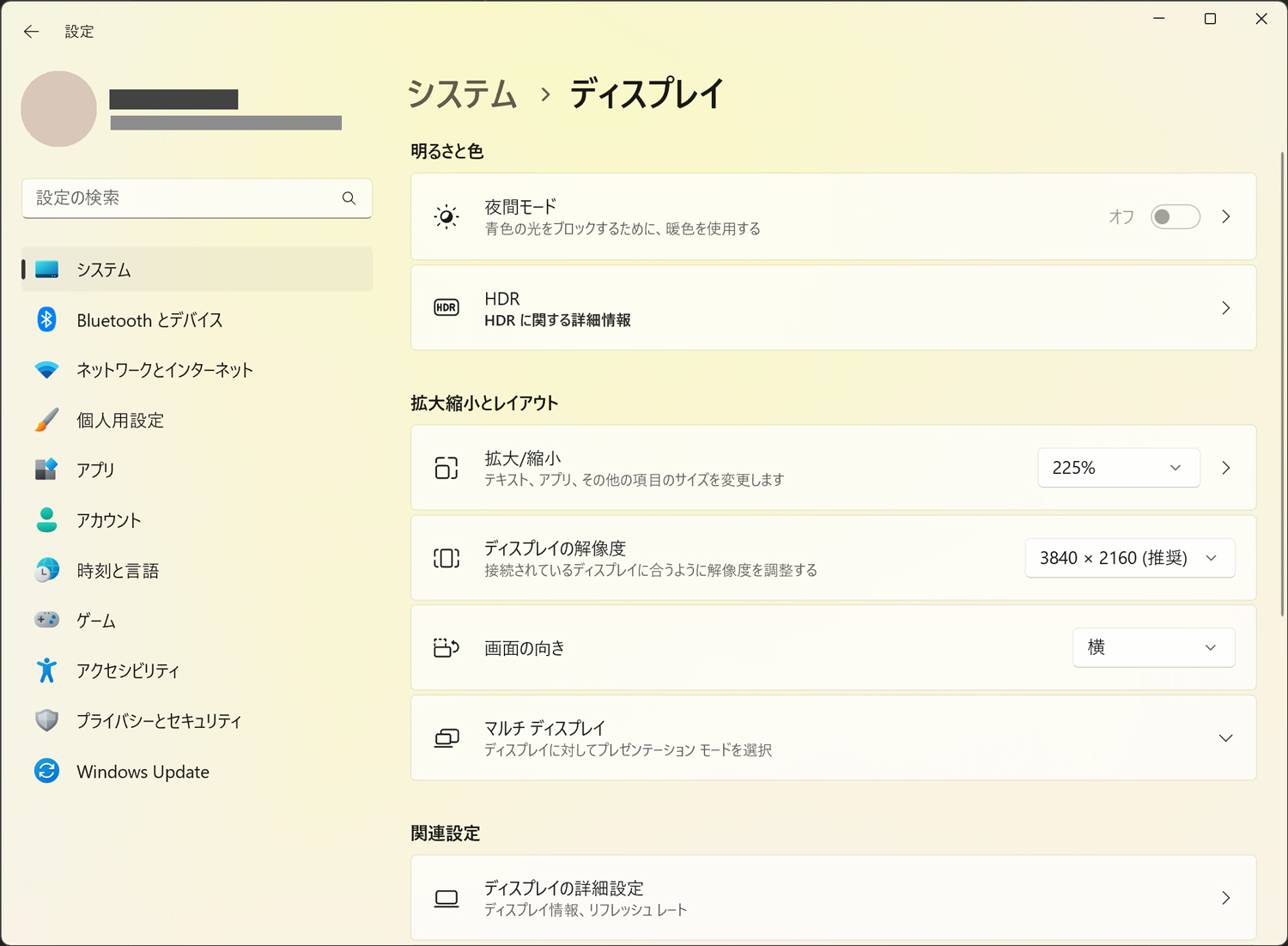The width and height of the screenshot is (1288, 946).
Task: Open 夜間モード details chevron
Action: [1226, 216]
